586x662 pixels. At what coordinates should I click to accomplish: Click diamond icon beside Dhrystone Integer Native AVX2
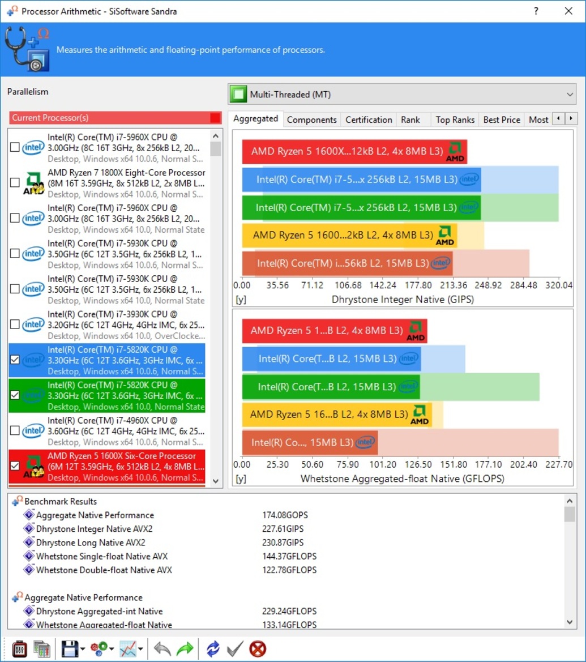tap(29, 528)
